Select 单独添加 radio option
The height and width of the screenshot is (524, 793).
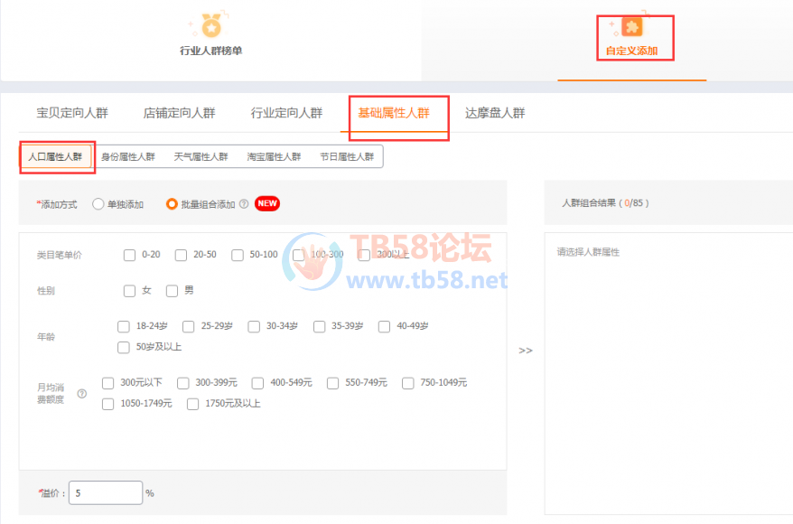(98, 204)
